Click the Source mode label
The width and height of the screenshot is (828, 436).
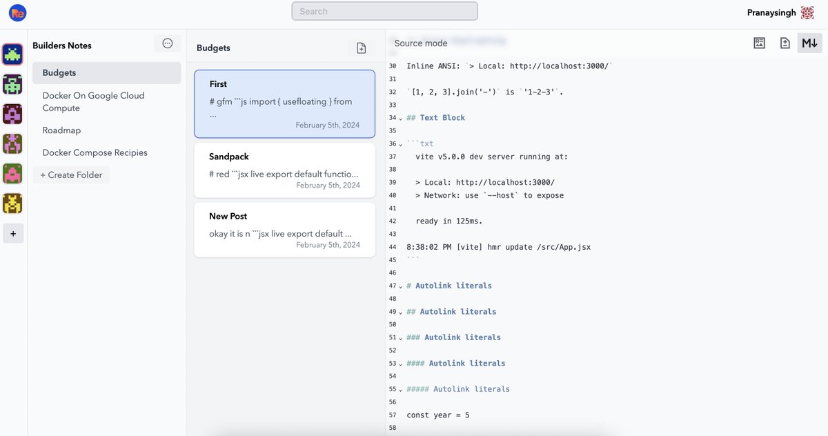[421, 43]
